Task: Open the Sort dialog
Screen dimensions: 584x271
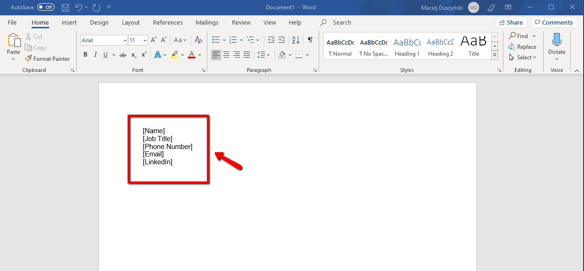Action: pyautogui.click(x=295, y=40)
